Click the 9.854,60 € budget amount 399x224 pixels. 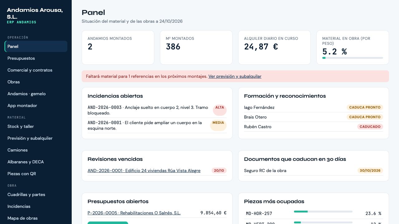coord(214,213)
